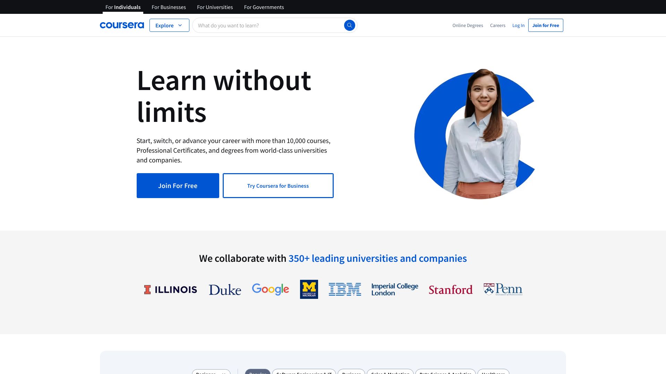The width and height of the screenshot is (666, 374).
Task: Expand the Explore dropdown menu
Action: pyautogui.click(x=169, y=25)
